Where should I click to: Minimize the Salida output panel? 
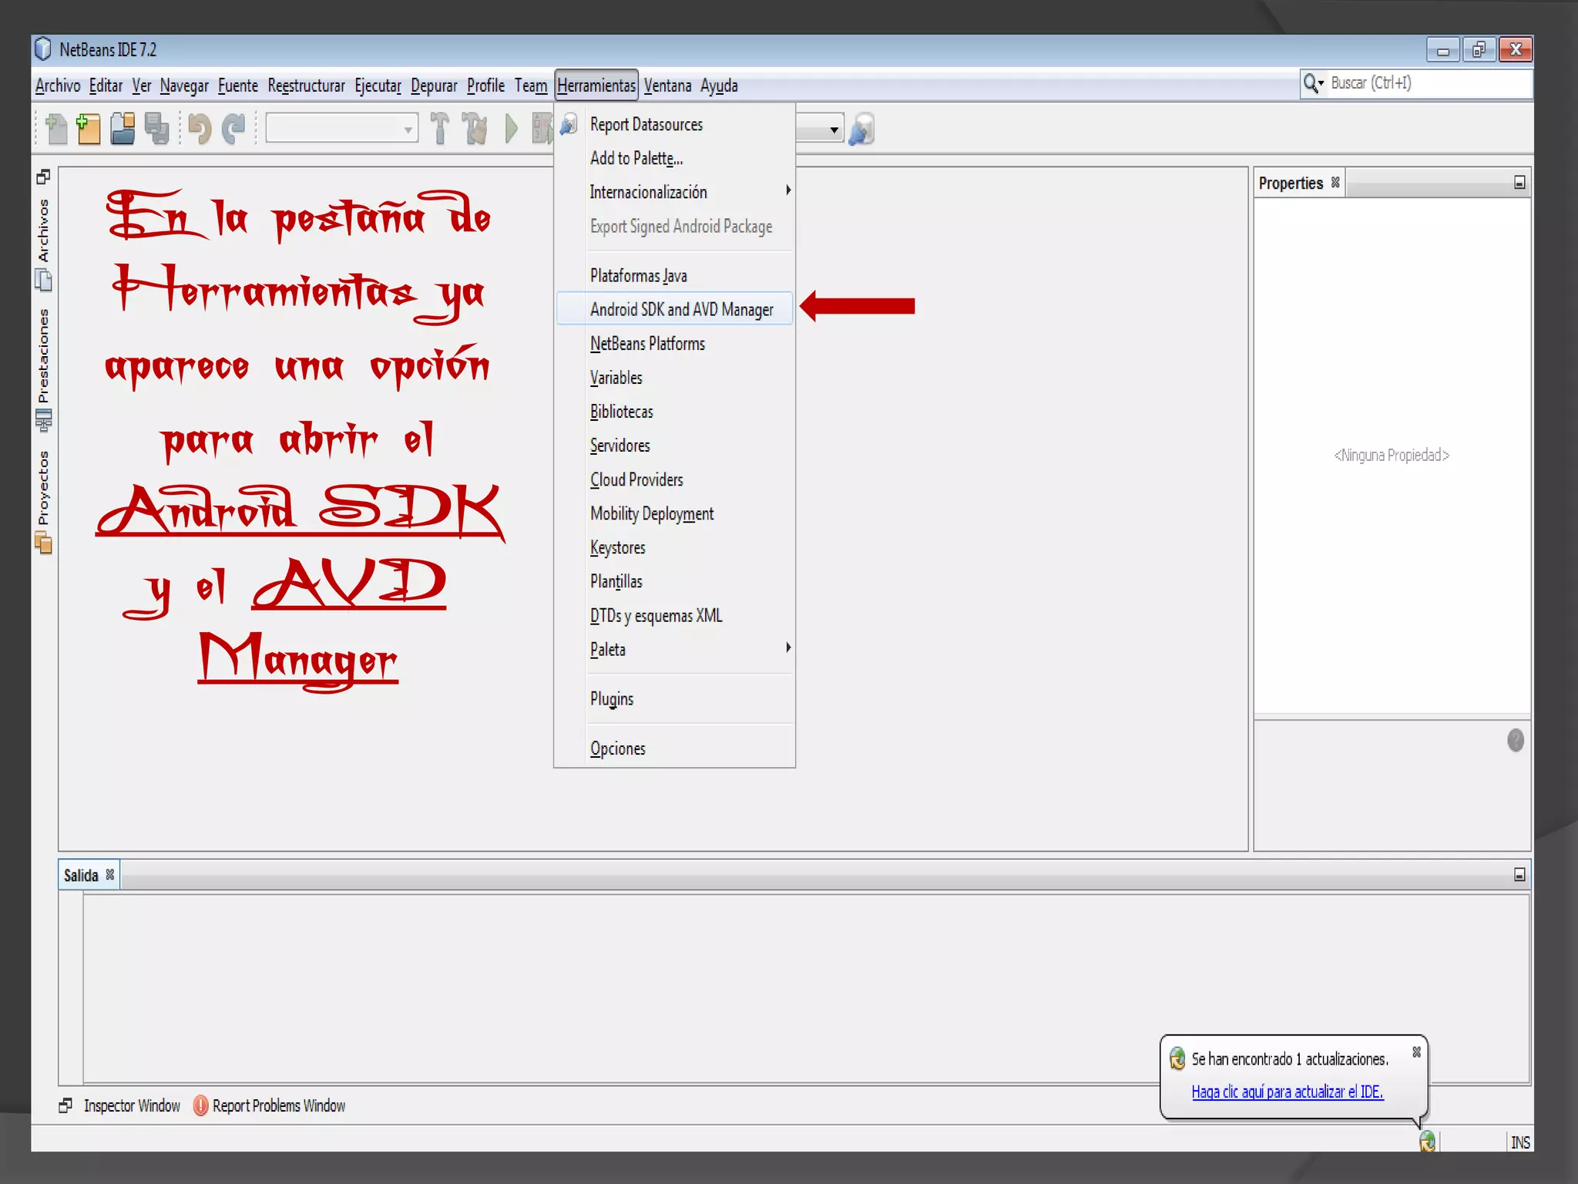[1519, 875]
